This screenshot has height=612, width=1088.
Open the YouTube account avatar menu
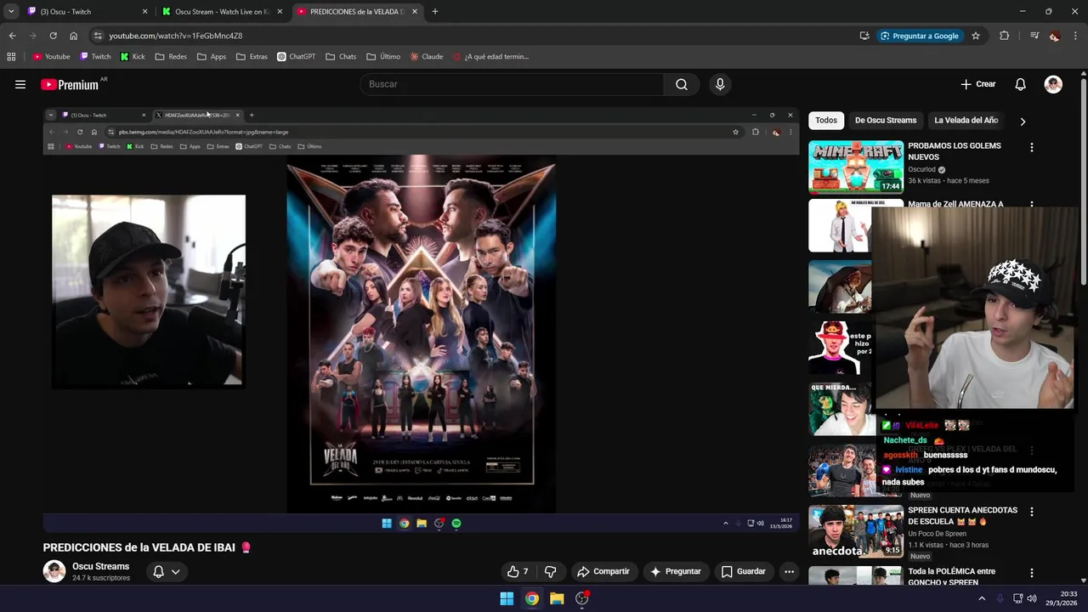coord(1053,84)
